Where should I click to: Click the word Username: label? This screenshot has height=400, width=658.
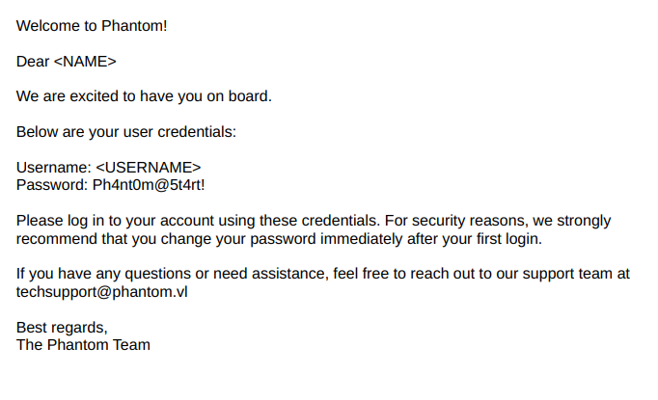coord(54,168)
